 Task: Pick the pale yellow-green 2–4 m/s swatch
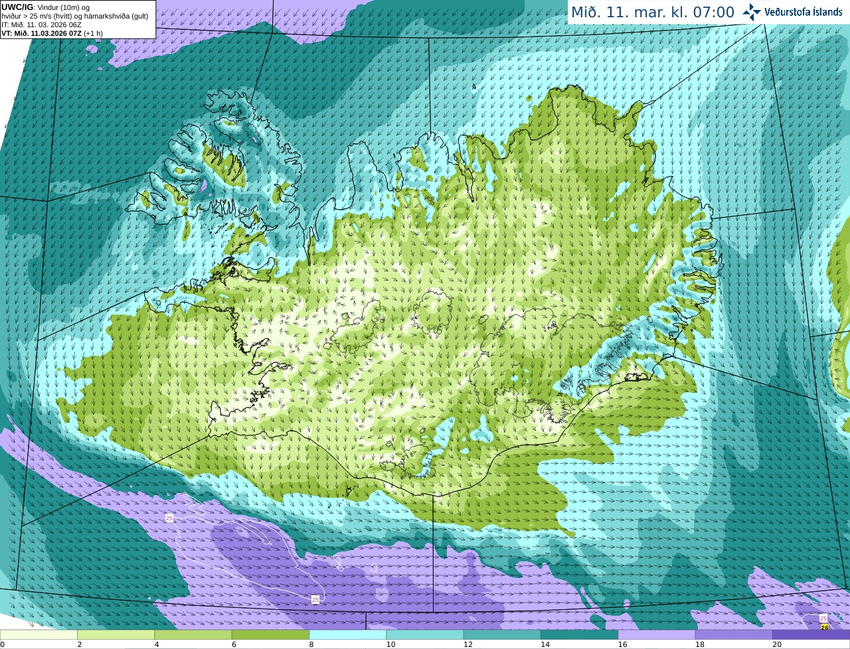click(x=116, y=635)
